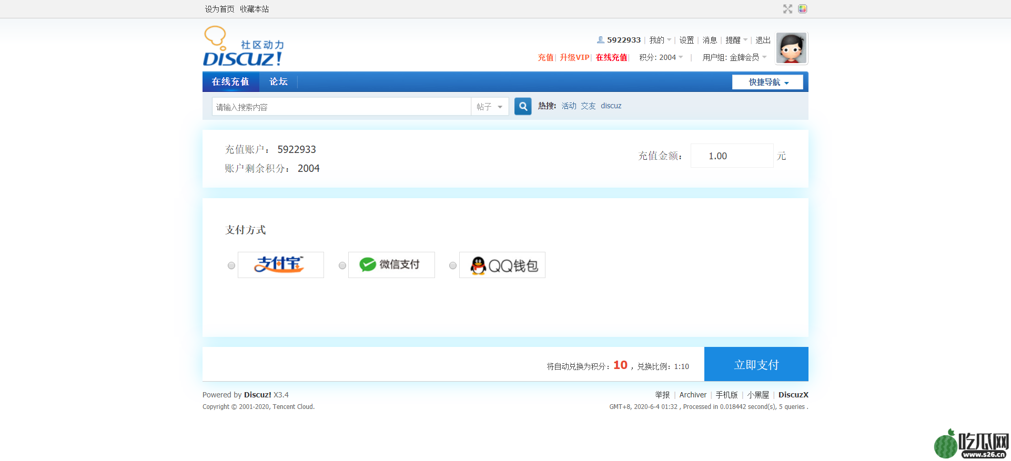Screen dimensions: 1011x461
Task: Click the DiscuzX footer link
Action: click(793, 395)
